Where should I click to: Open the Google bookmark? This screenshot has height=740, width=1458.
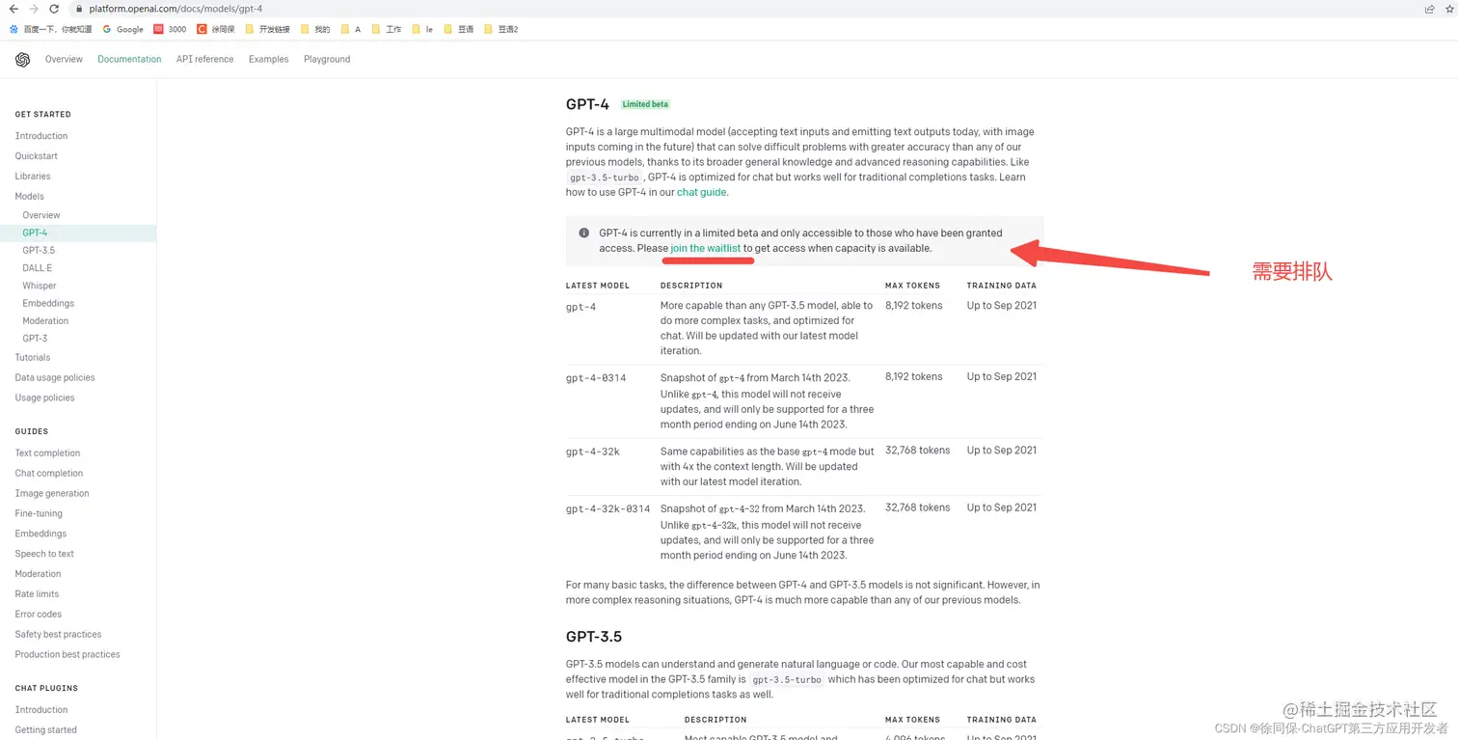[122, 29]
